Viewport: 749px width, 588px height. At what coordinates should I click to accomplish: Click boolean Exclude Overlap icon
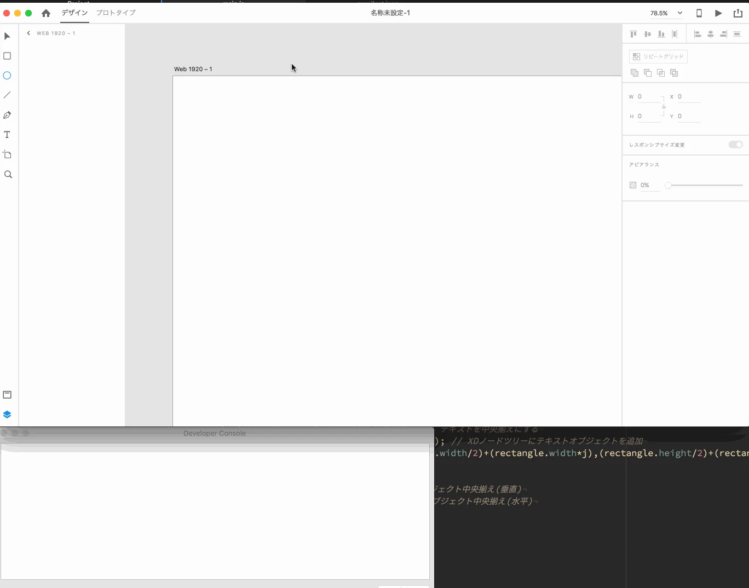click(674, 73)
